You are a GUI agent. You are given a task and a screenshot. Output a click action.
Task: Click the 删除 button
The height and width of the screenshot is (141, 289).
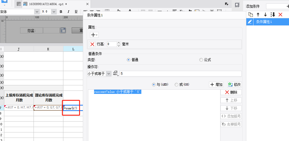(x=231, y=92)
